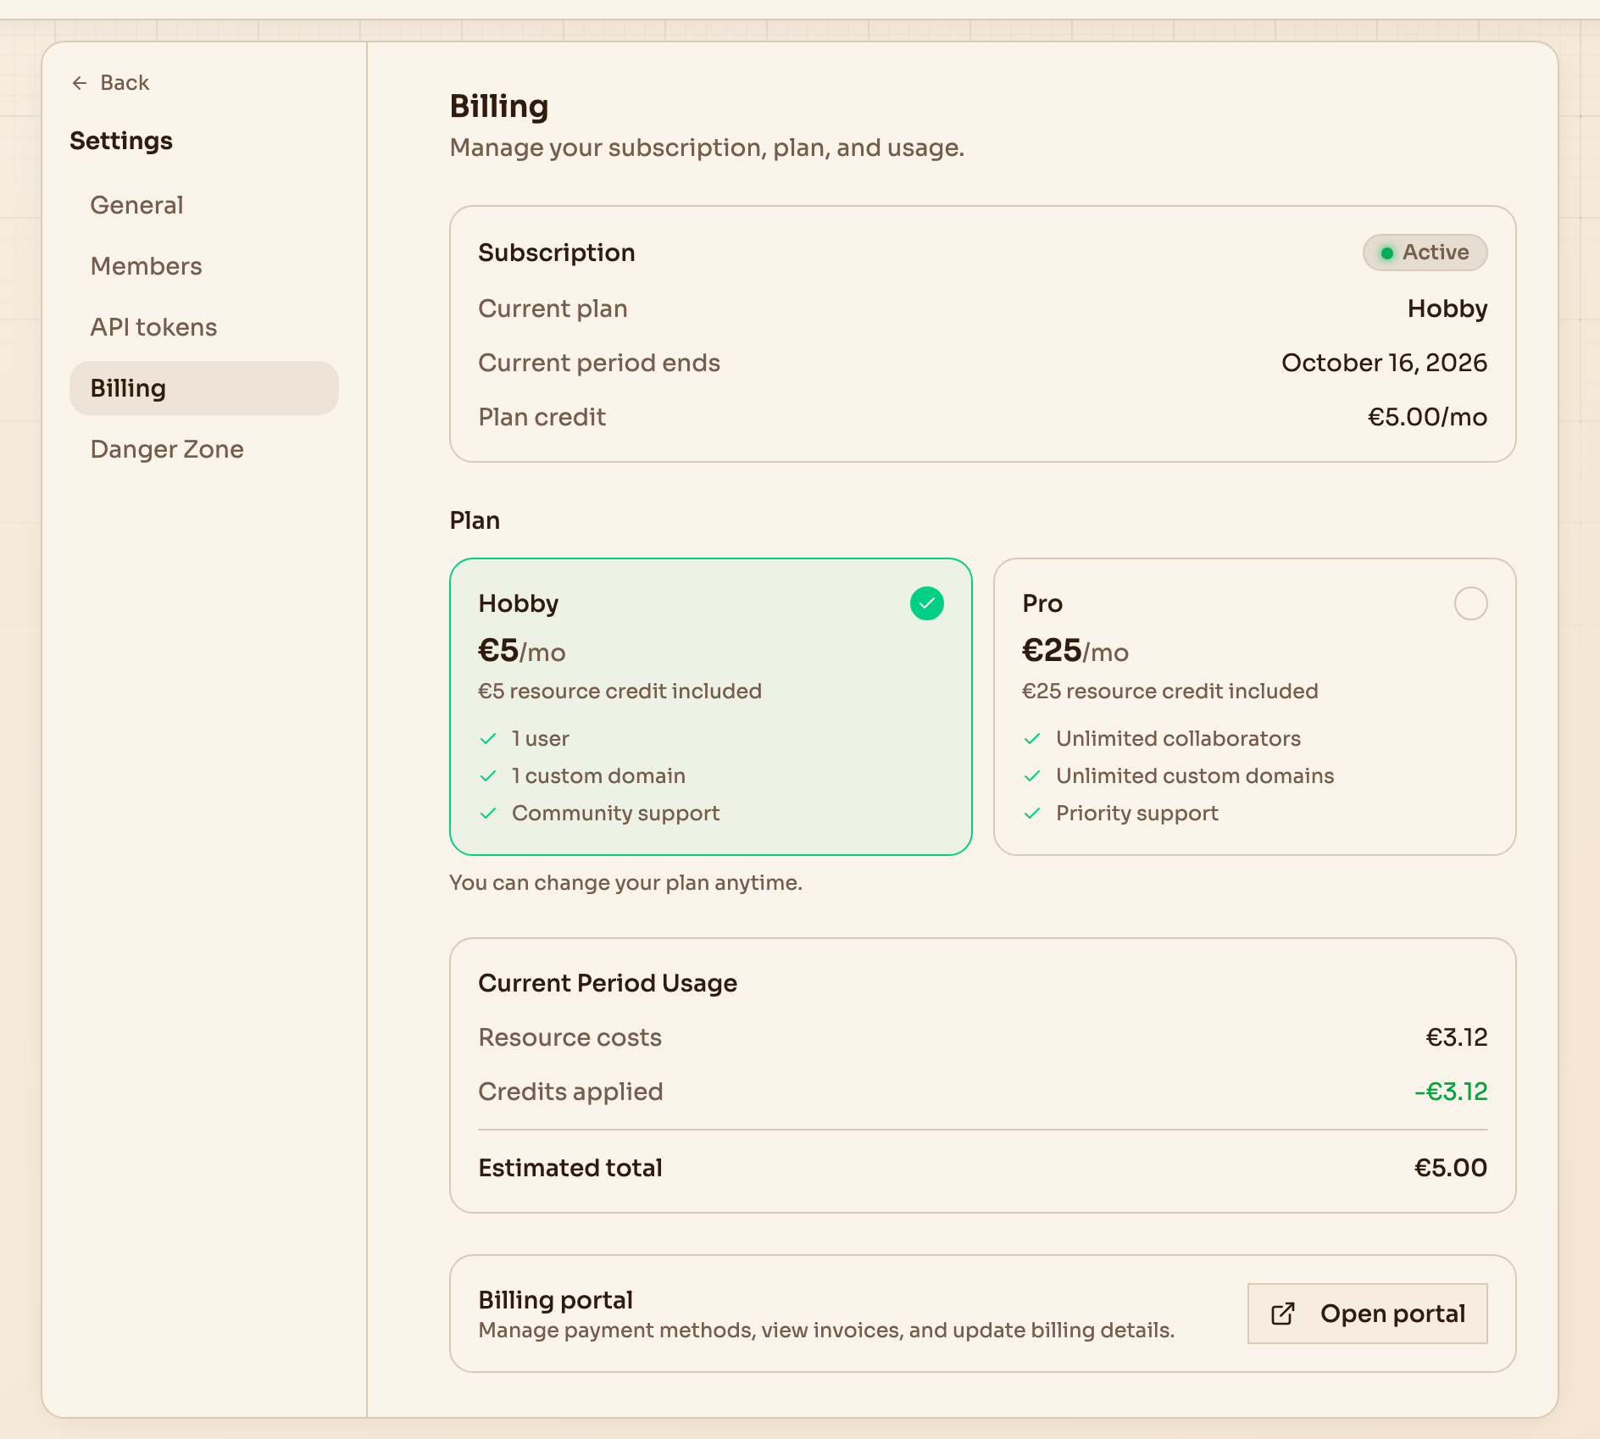Click the €5 resource credit included text
Screen dimensions: 1600x1439
pyautogui.click(x=619, y=692)
